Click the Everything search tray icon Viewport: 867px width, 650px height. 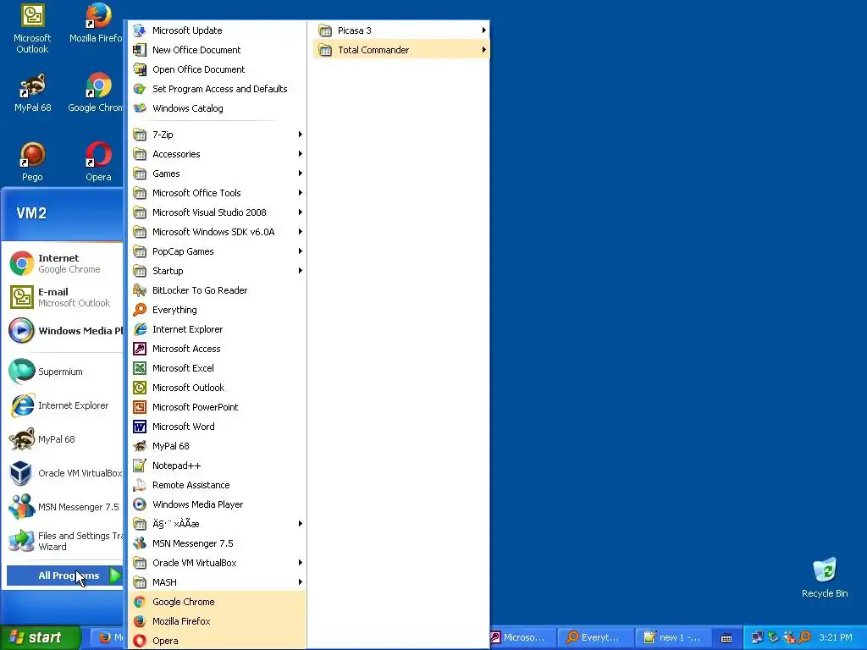tap(804, 637)
